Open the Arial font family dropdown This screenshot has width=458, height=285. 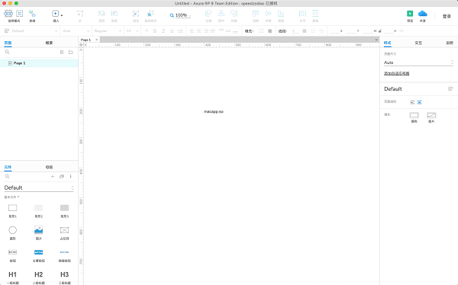point(76,31)
